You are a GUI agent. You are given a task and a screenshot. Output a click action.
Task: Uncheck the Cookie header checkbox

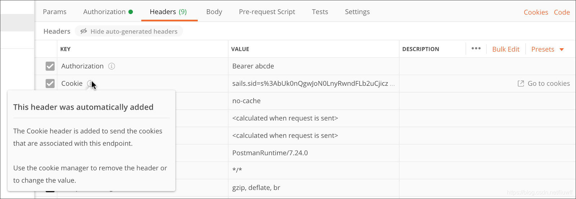(x=50, y=84)
